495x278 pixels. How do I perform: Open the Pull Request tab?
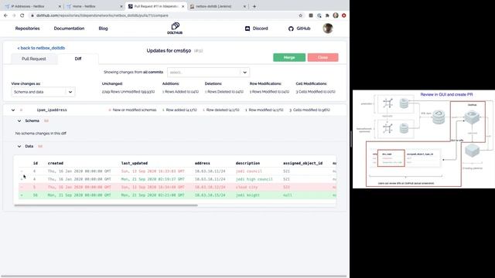pyautogui.click(x=34, y=59)
